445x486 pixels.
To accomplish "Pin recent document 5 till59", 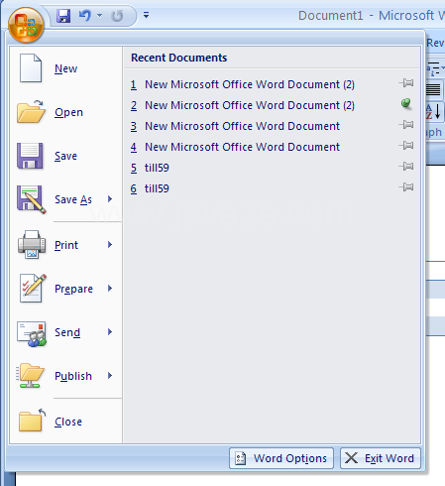I will click(x=406, y=166).
